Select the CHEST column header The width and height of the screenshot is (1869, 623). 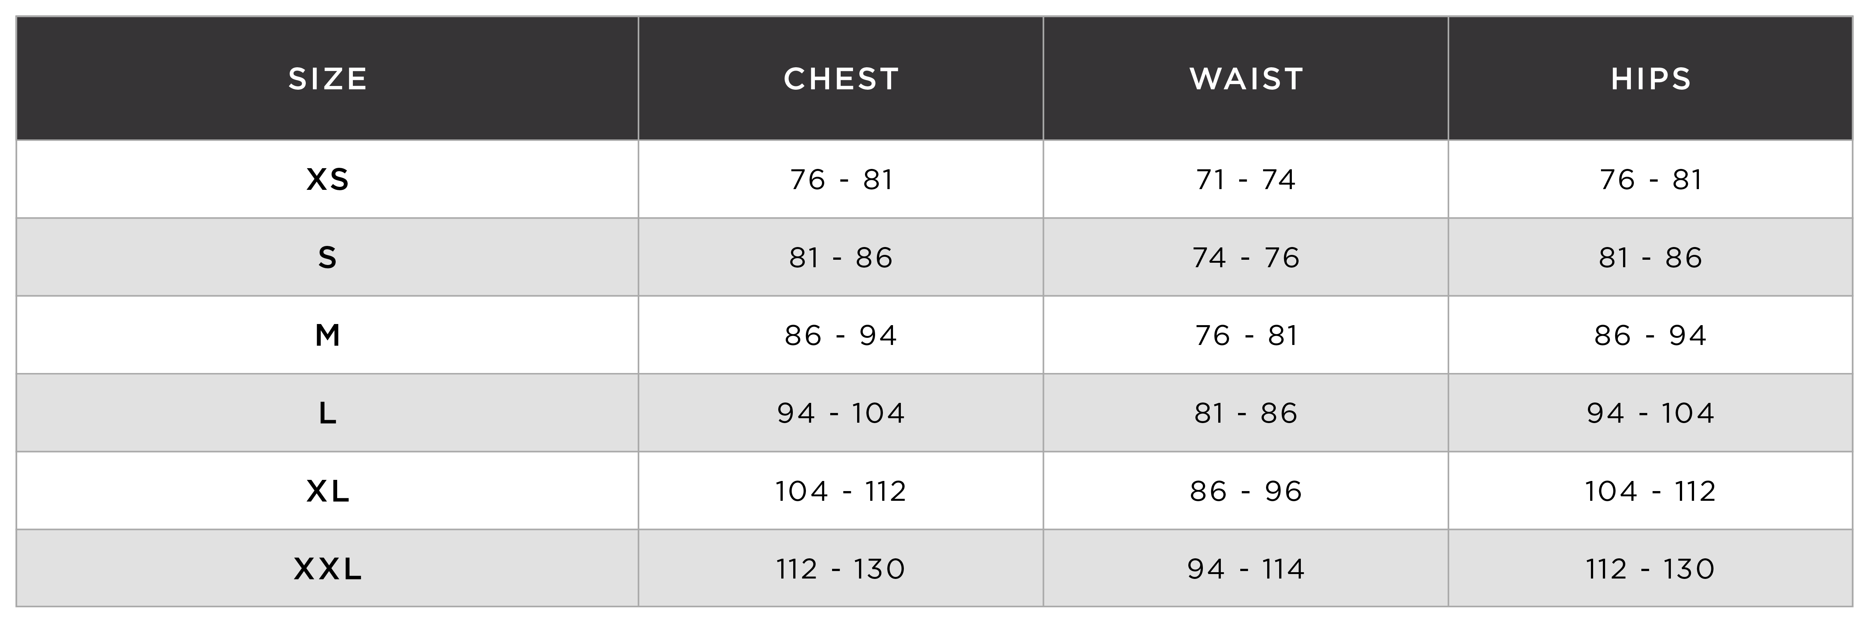point(841,78)
